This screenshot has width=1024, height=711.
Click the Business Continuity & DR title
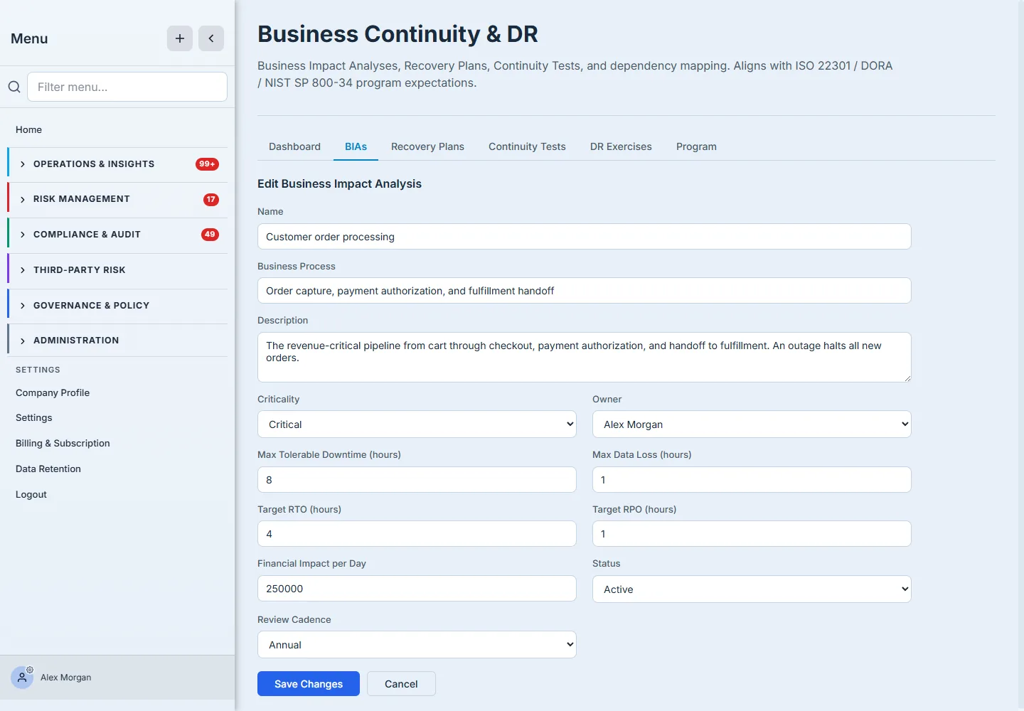pyautogui.click(x=398, y=34)
